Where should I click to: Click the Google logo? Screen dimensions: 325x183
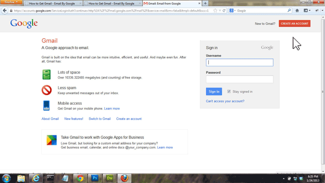tap(24, 23)
